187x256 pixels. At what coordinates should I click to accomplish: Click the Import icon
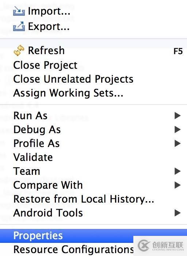(x=19, y=11)
